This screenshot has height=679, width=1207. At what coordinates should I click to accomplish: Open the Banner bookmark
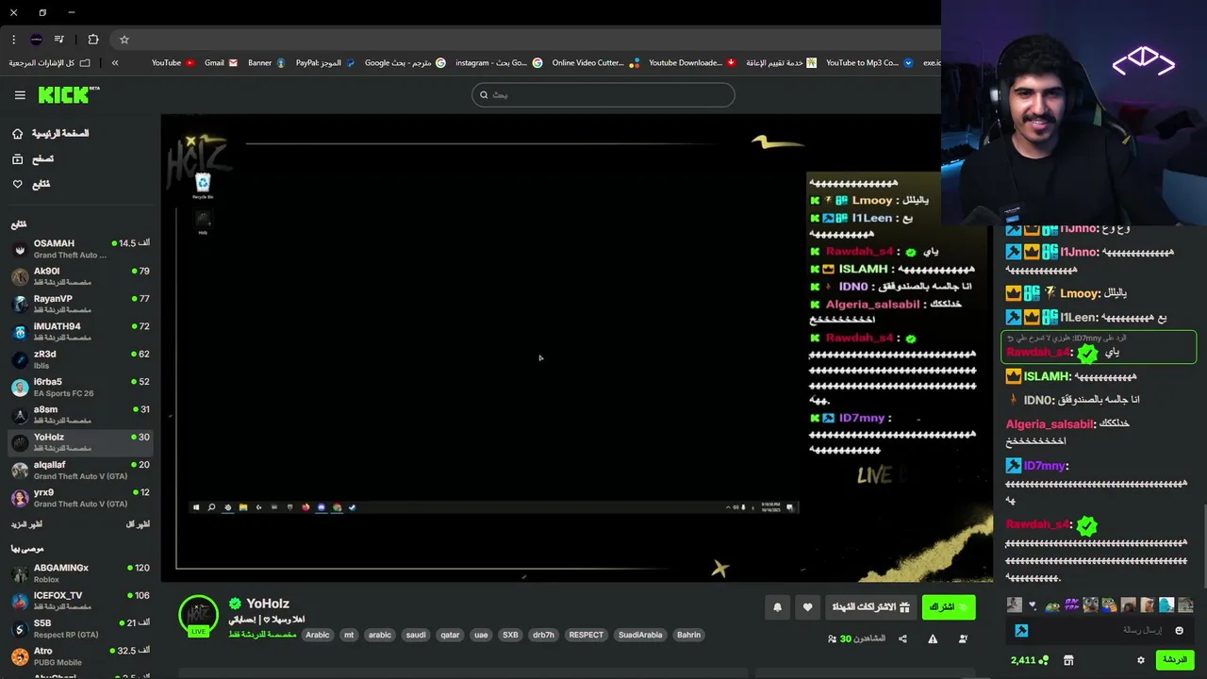[x=266, y=63]
